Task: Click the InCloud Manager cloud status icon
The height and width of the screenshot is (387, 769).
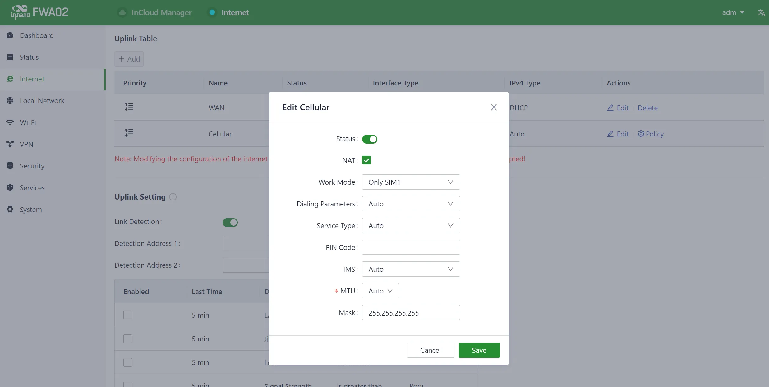Action: (x=122, y=12)
